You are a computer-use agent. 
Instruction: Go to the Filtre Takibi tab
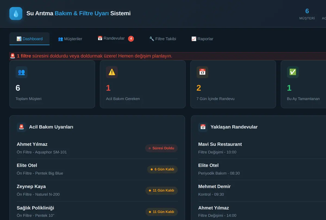(x=163, y=39)
